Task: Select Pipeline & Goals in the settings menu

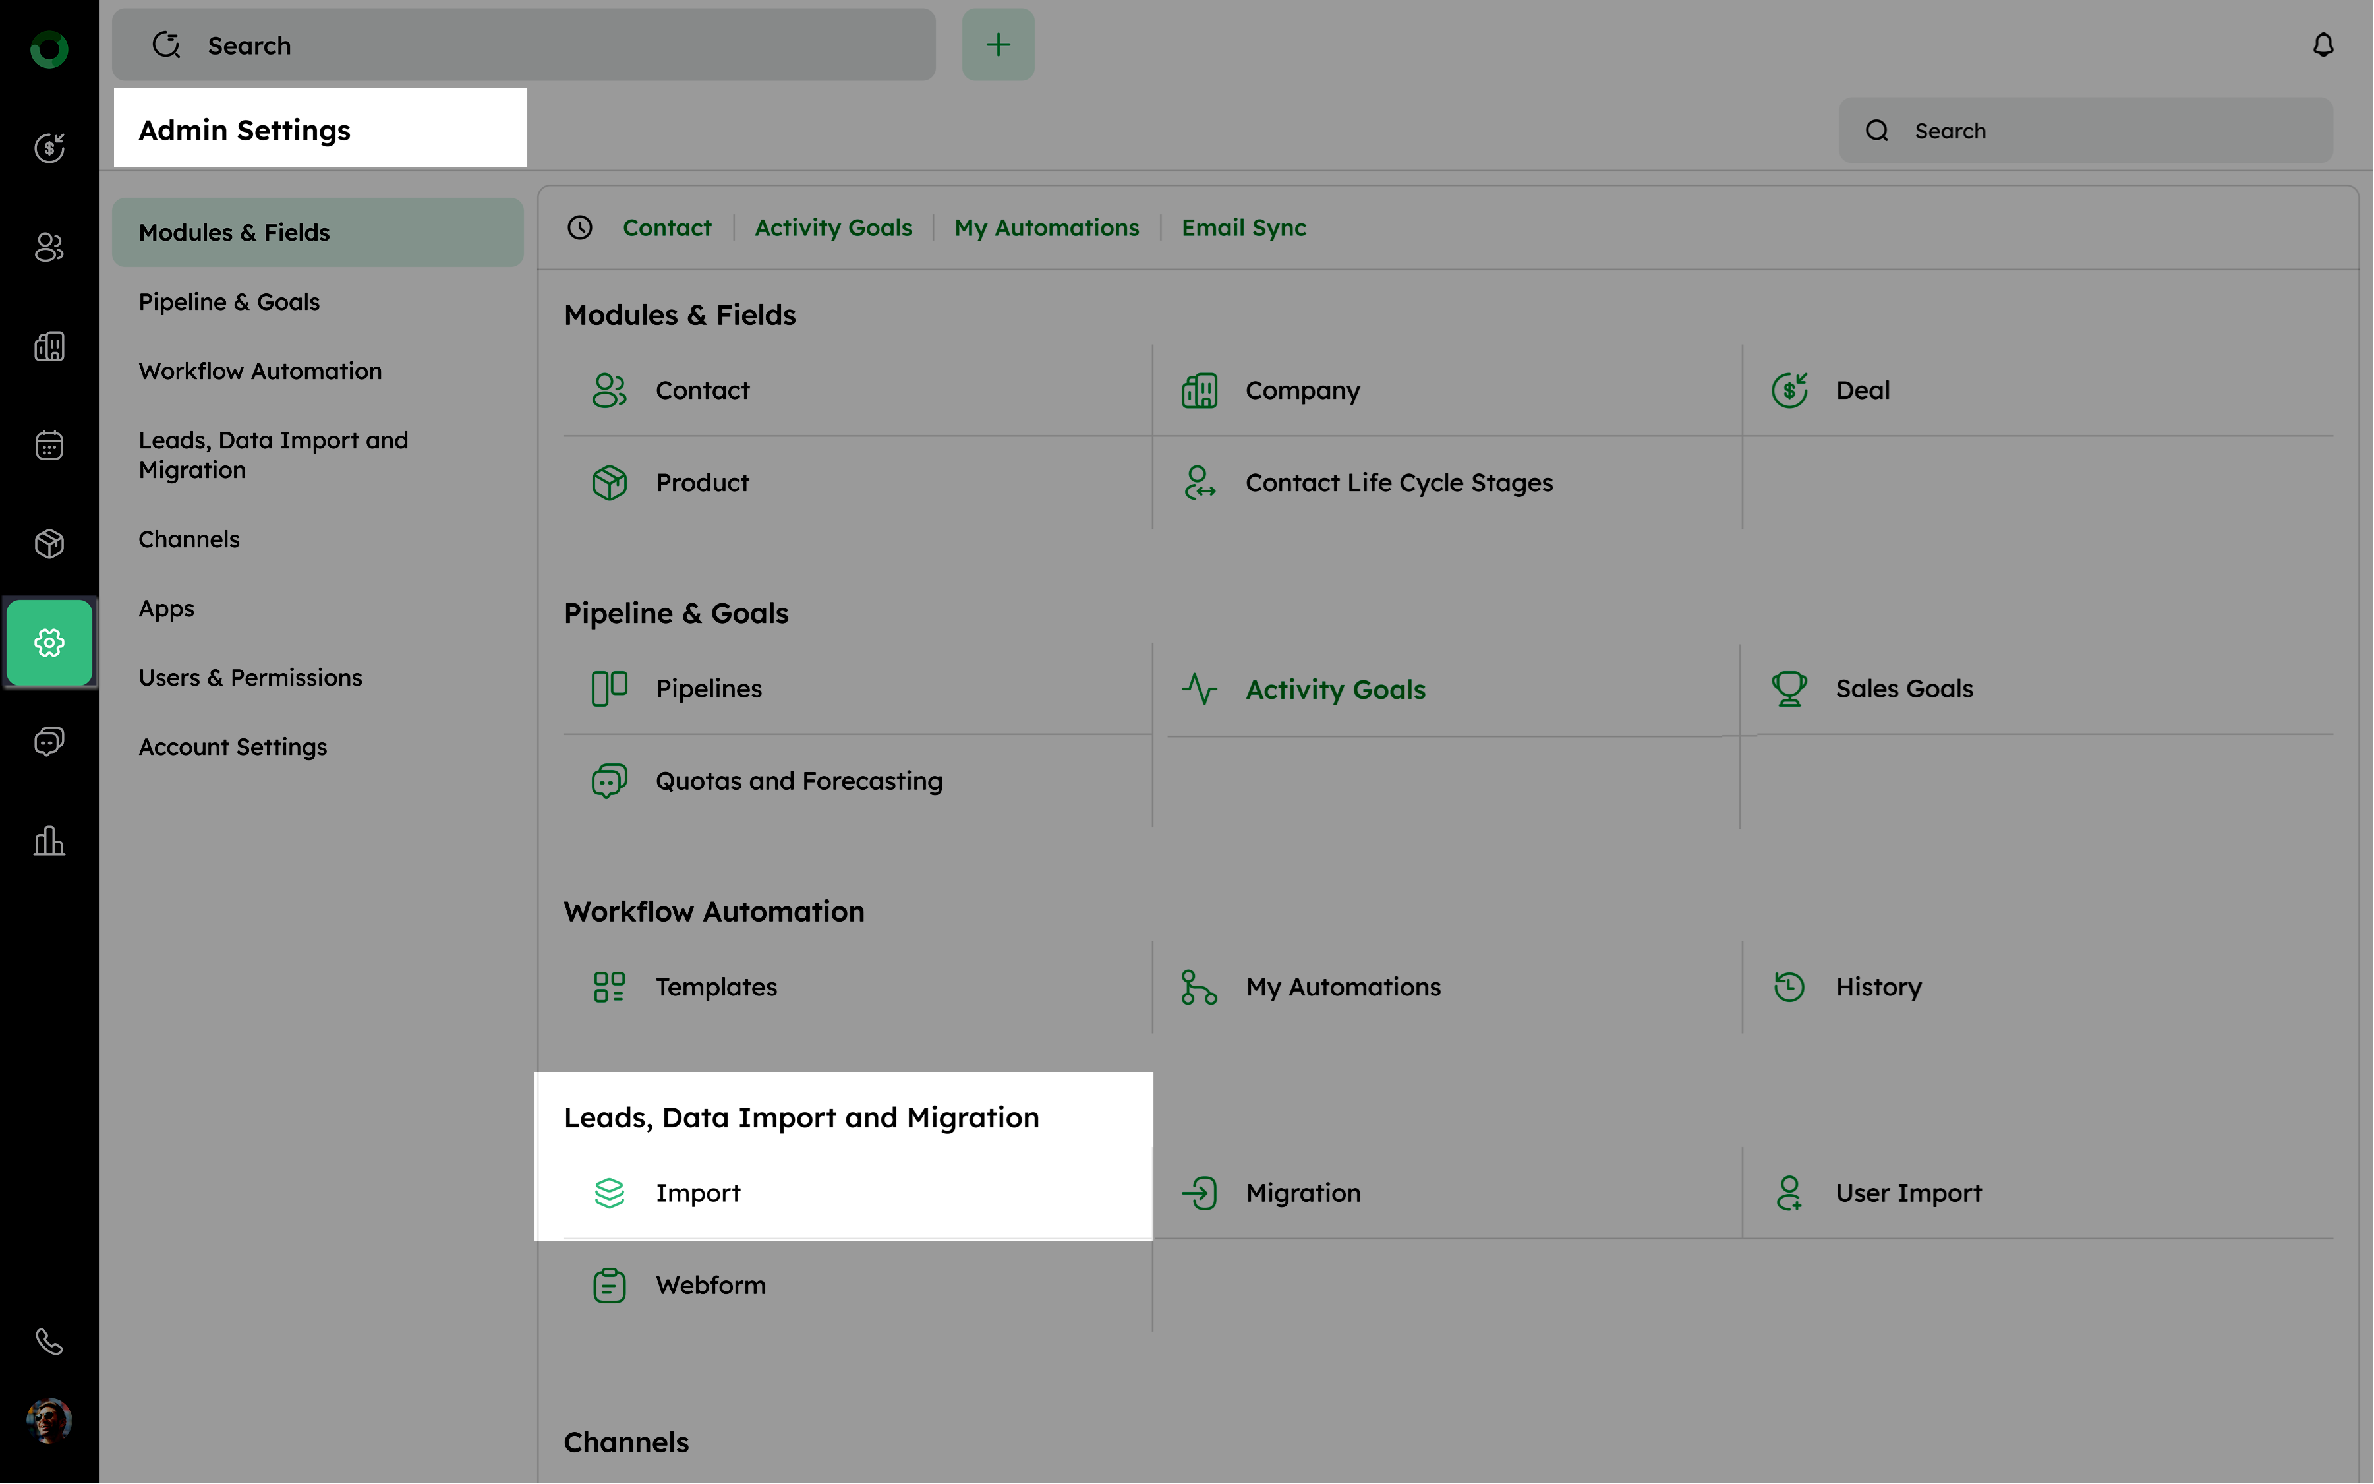Action: click(229, 303)
